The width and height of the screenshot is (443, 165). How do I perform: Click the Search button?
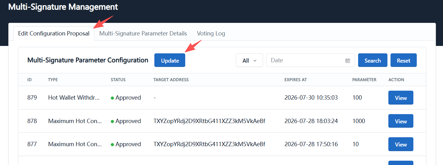pyautogui.click(x=373, y=60)
